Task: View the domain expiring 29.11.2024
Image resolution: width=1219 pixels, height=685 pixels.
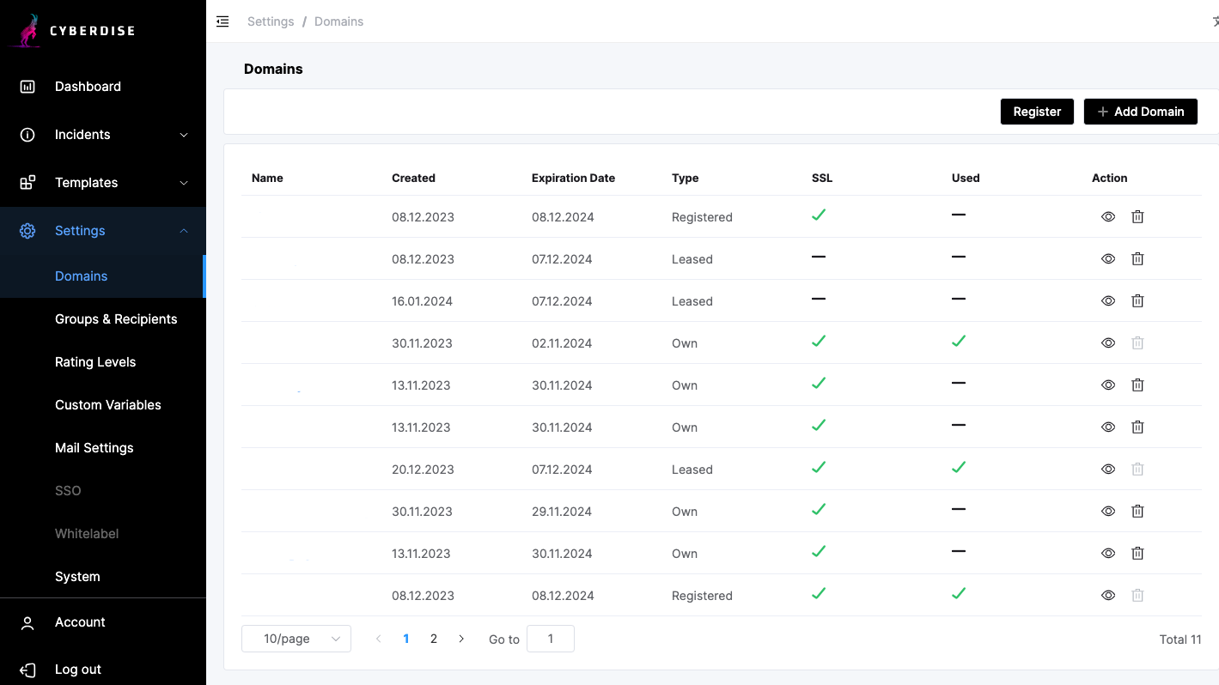Action: click(1108, 512)
